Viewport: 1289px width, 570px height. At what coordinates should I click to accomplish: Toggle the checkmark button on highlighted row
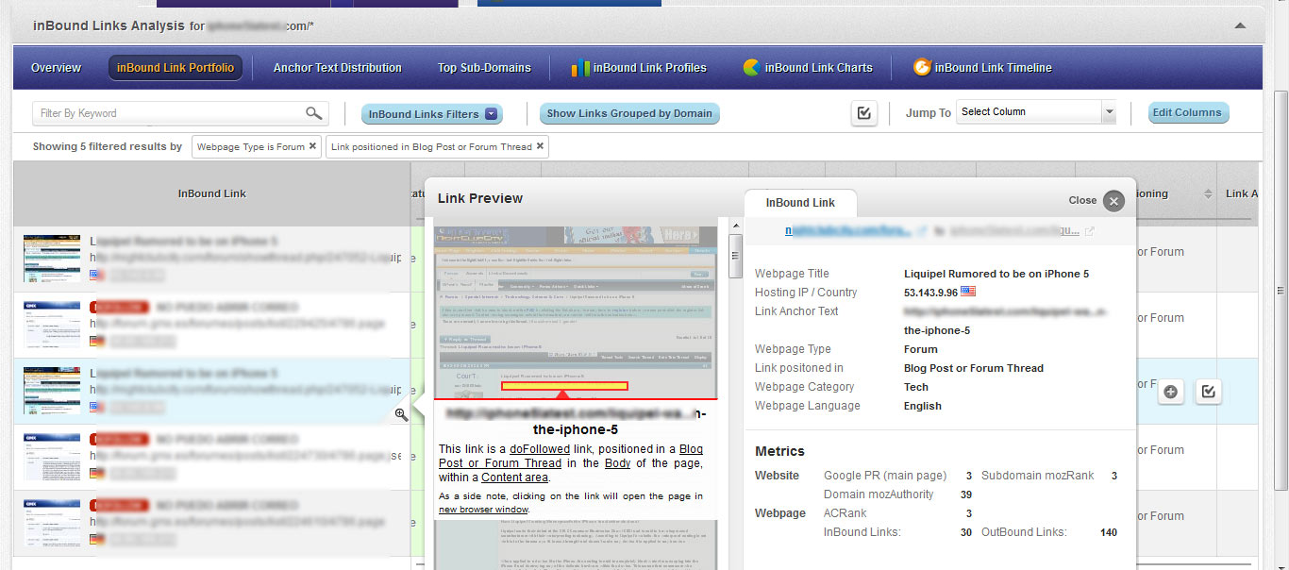tap(1208, 392)
